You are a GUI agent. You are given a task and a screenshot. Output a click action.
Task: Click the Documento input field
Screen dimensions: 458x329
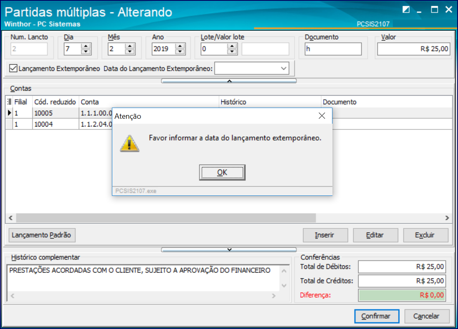333,49
